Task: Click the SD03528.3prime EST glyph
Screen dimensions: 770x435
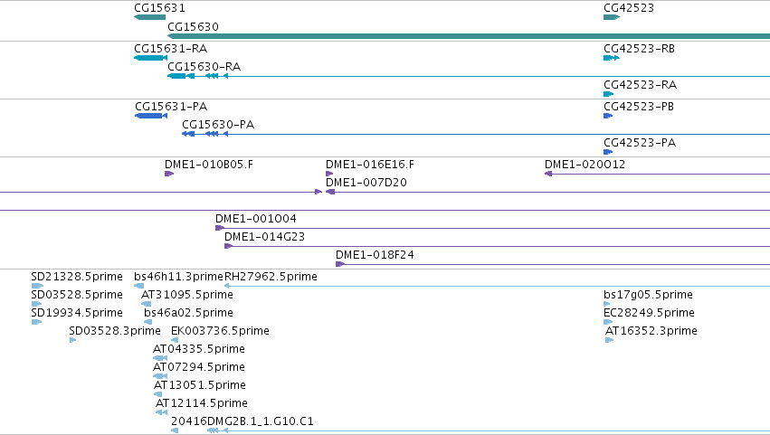Action: point(72,340)
